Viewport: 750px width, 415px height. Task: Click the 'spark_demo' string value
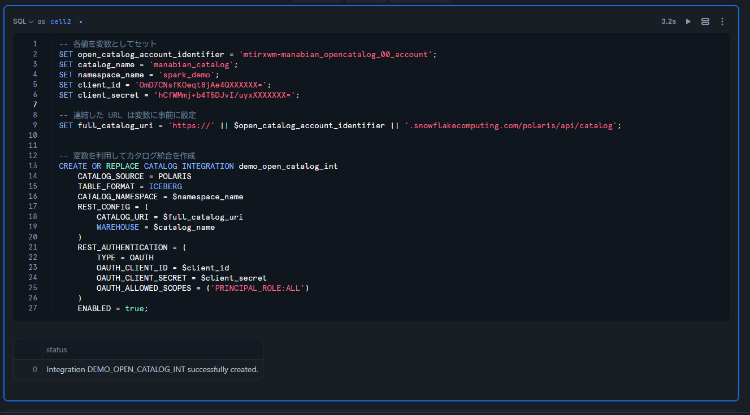coord(187,75)
